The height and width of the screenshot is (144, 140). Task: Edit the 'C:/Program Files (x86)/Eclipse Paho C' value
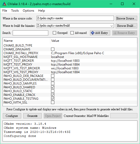pos(78,53)
